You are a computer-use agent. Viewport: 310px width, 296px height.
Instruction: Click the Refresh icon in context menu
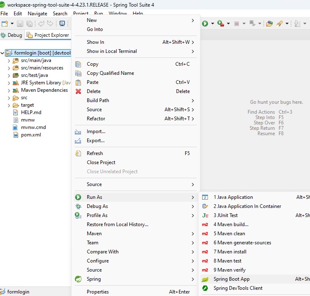(x=78, y=153)
